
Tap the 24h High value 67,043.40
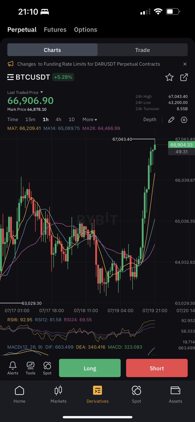[178, 96]
